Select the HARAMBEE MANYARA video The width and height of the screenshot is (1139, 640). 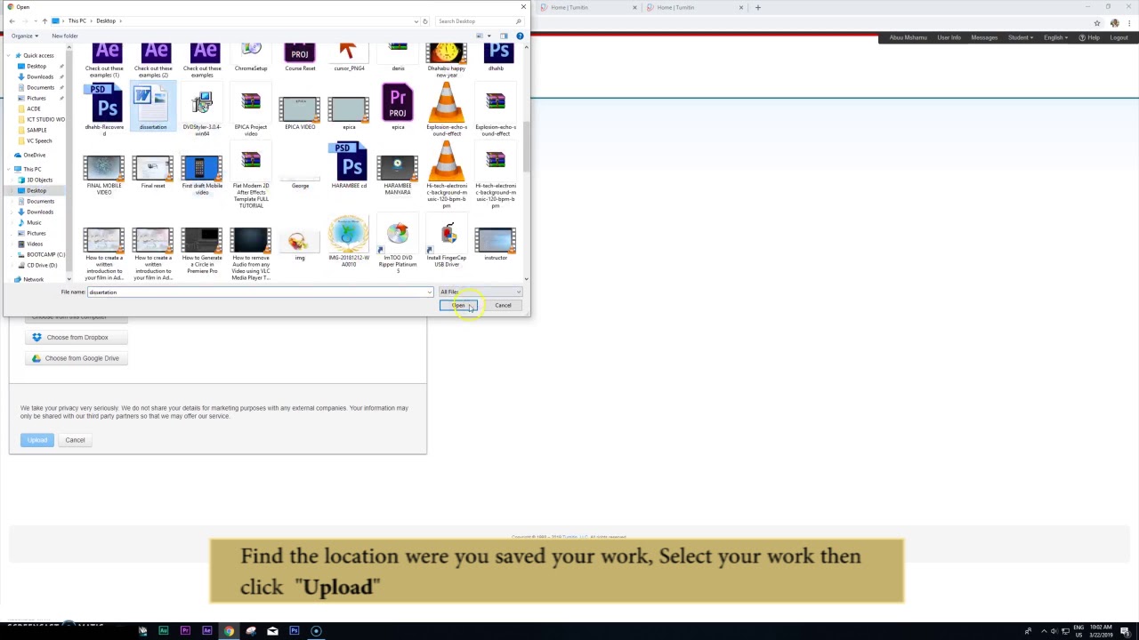[x=398, y=174]
